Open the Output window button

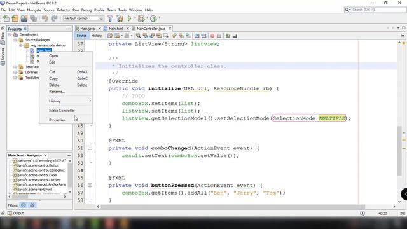click(x=15, y=213)
